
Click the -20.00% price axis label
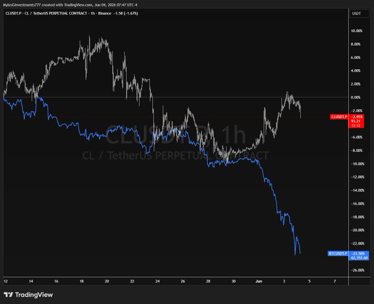pos(358,230)
